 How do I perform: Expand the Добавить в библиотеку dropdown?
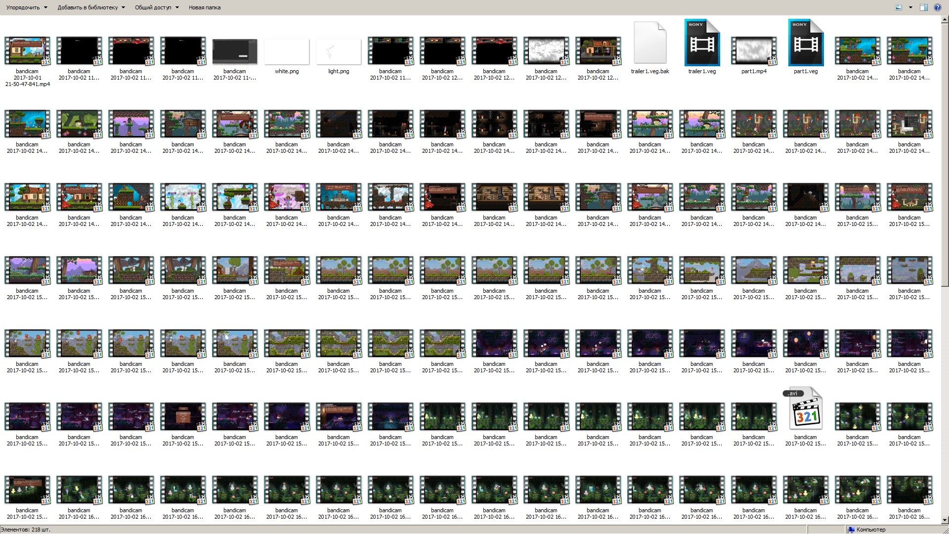pyautogui.click(x=91, y=7)
